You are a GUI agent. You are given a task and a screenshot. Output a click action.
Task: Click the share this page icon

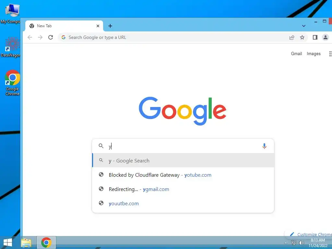292,38
